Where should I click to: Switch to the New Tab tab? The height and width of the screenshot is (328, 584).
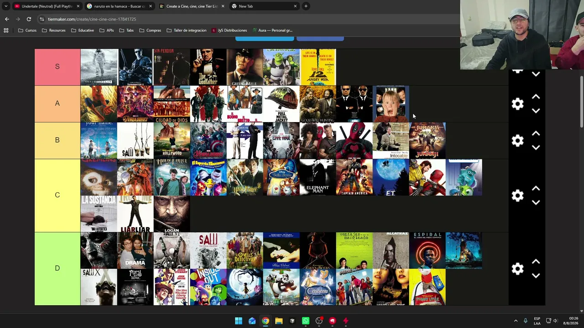point(264,6)
